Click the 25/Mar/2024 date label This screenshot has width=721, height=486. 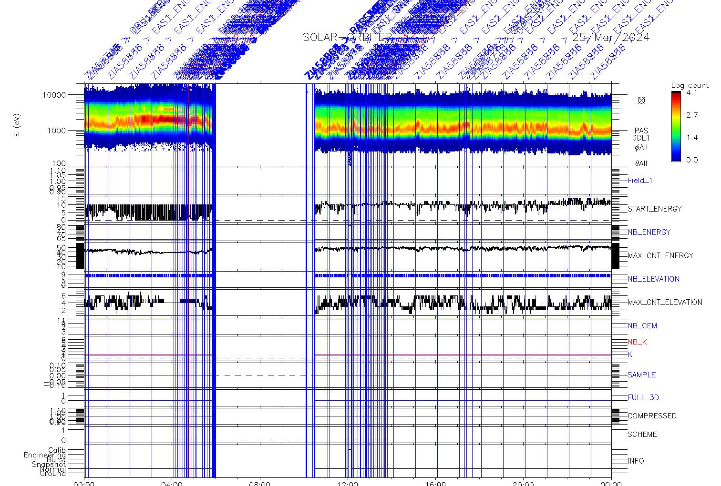[611, 38]
